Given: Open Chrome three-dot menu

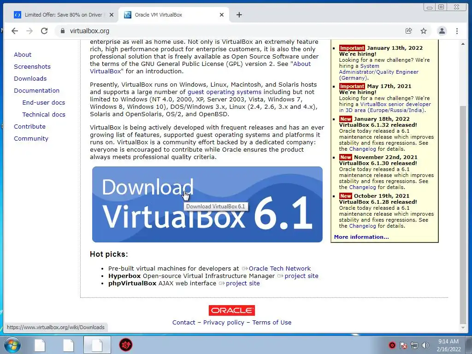Looking at the screenshot, I should (457, 31).
